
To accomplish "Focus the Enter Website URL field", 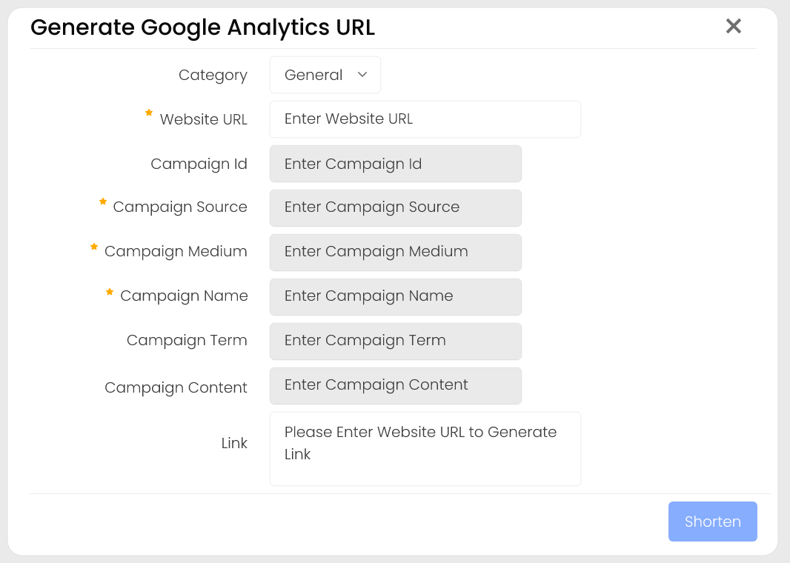I will point(425,119).
